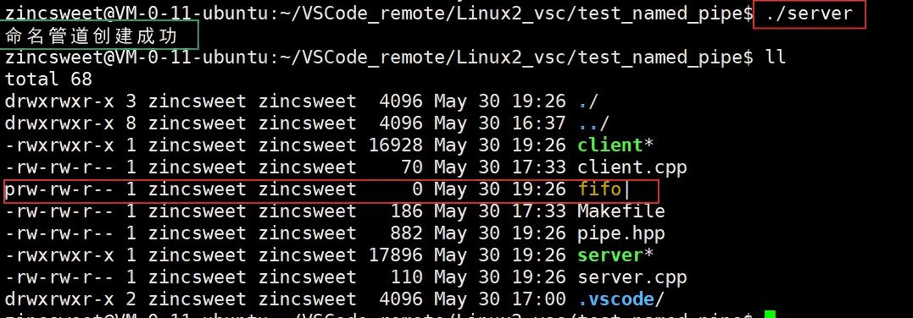The height and width of the screenshot is (318, 913).
Task: Click the Chinese success message text
Action: coord(91,36)
